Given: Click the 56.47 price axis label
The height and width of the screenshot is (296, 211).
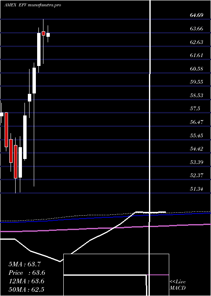Looking at the screenshot, I should 197,122.
